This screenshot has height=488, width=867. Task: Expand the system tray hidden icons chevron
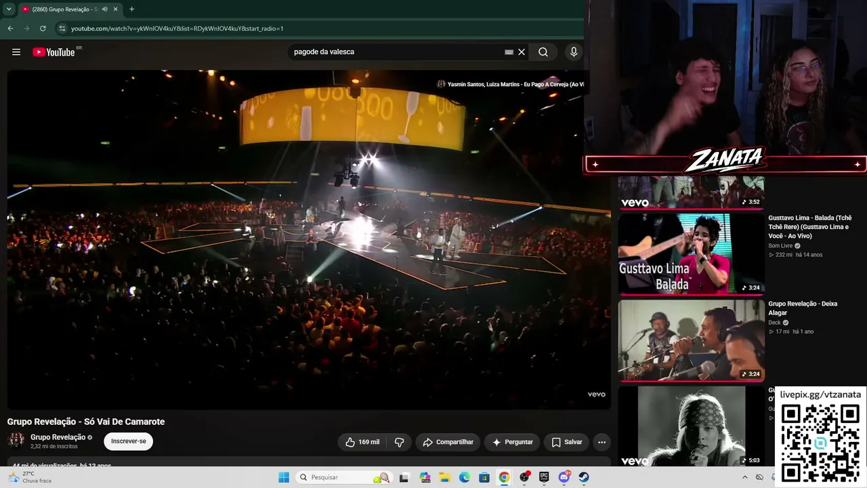pos(745,477)
